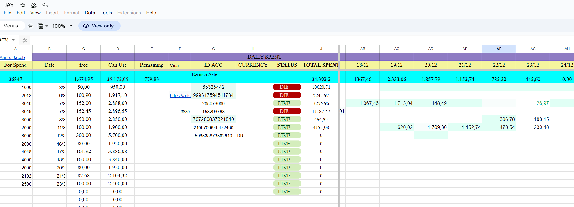574x207 pixels.
Task: Select column AF header
Action: 499,49
